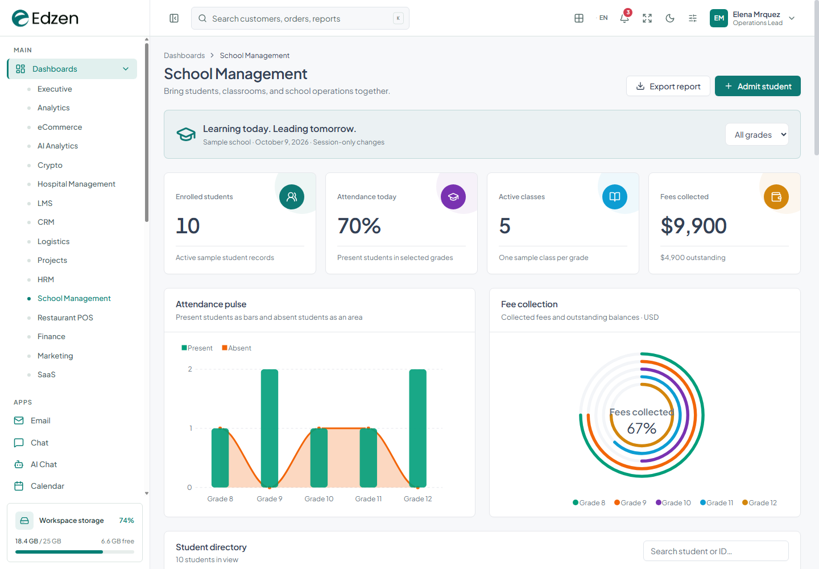Toggle dark mode with the moon icon
Screen dimensions: 819x569
pos(670,18)
